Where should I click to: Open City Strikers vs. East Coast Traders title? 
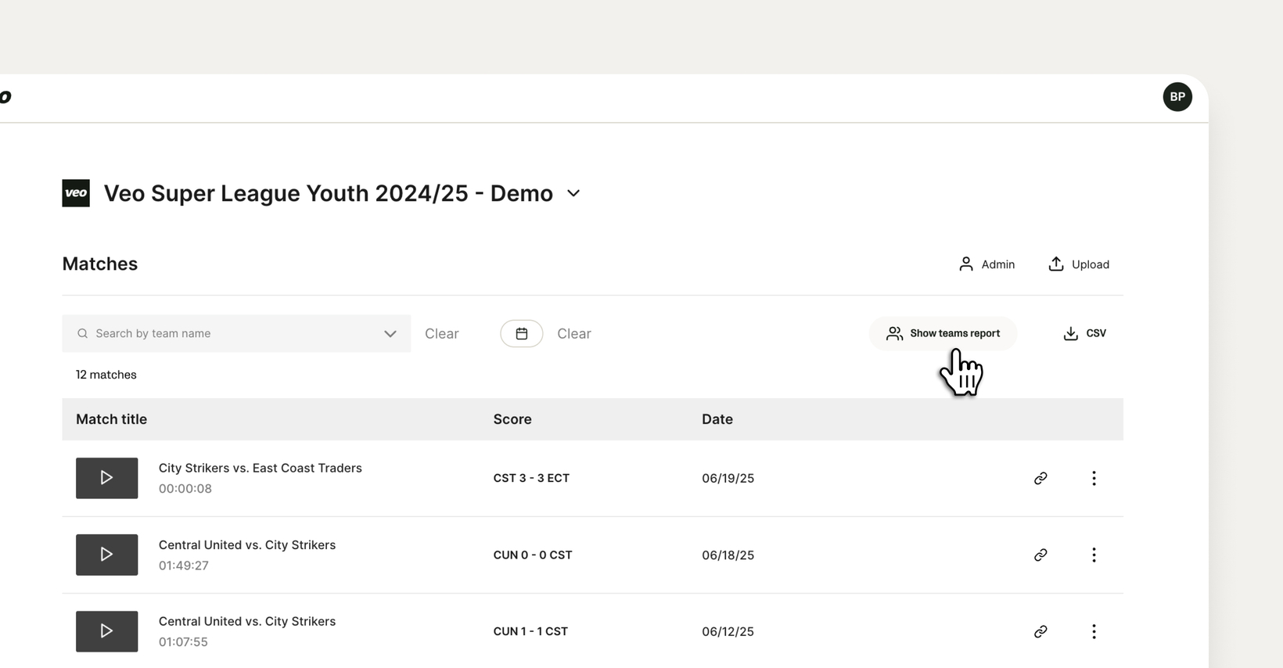[261, 468]
